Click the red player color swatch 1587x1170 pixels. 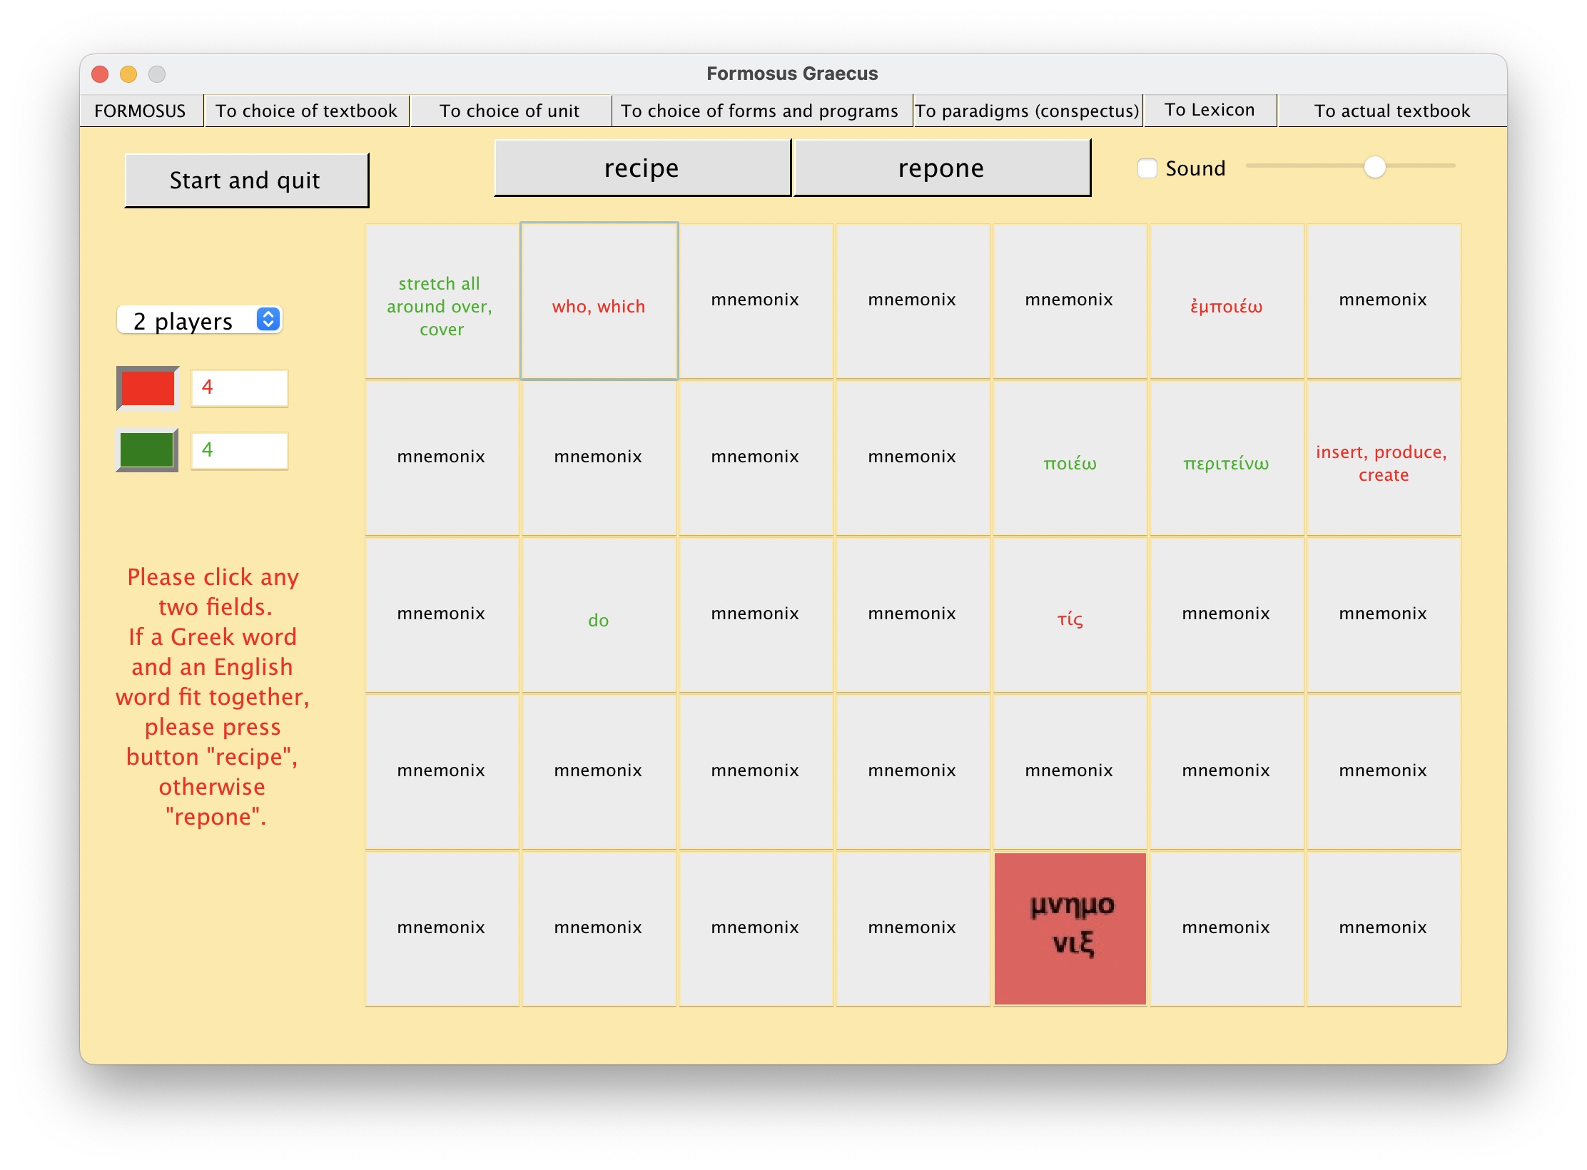pyautogui.click(x=148, y=388)
